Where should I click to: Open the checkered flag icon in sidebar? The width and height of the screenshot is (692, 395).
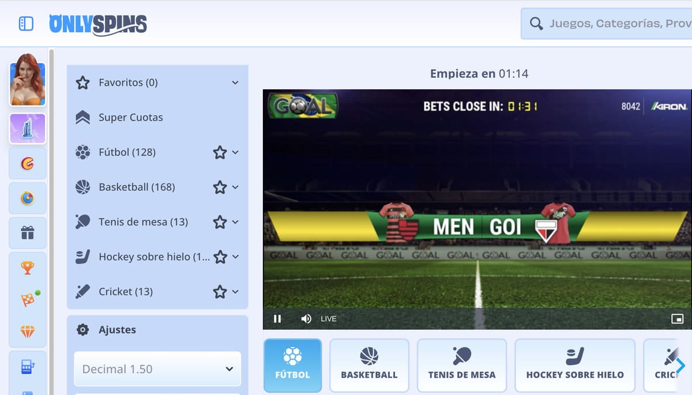coord(27,300)
